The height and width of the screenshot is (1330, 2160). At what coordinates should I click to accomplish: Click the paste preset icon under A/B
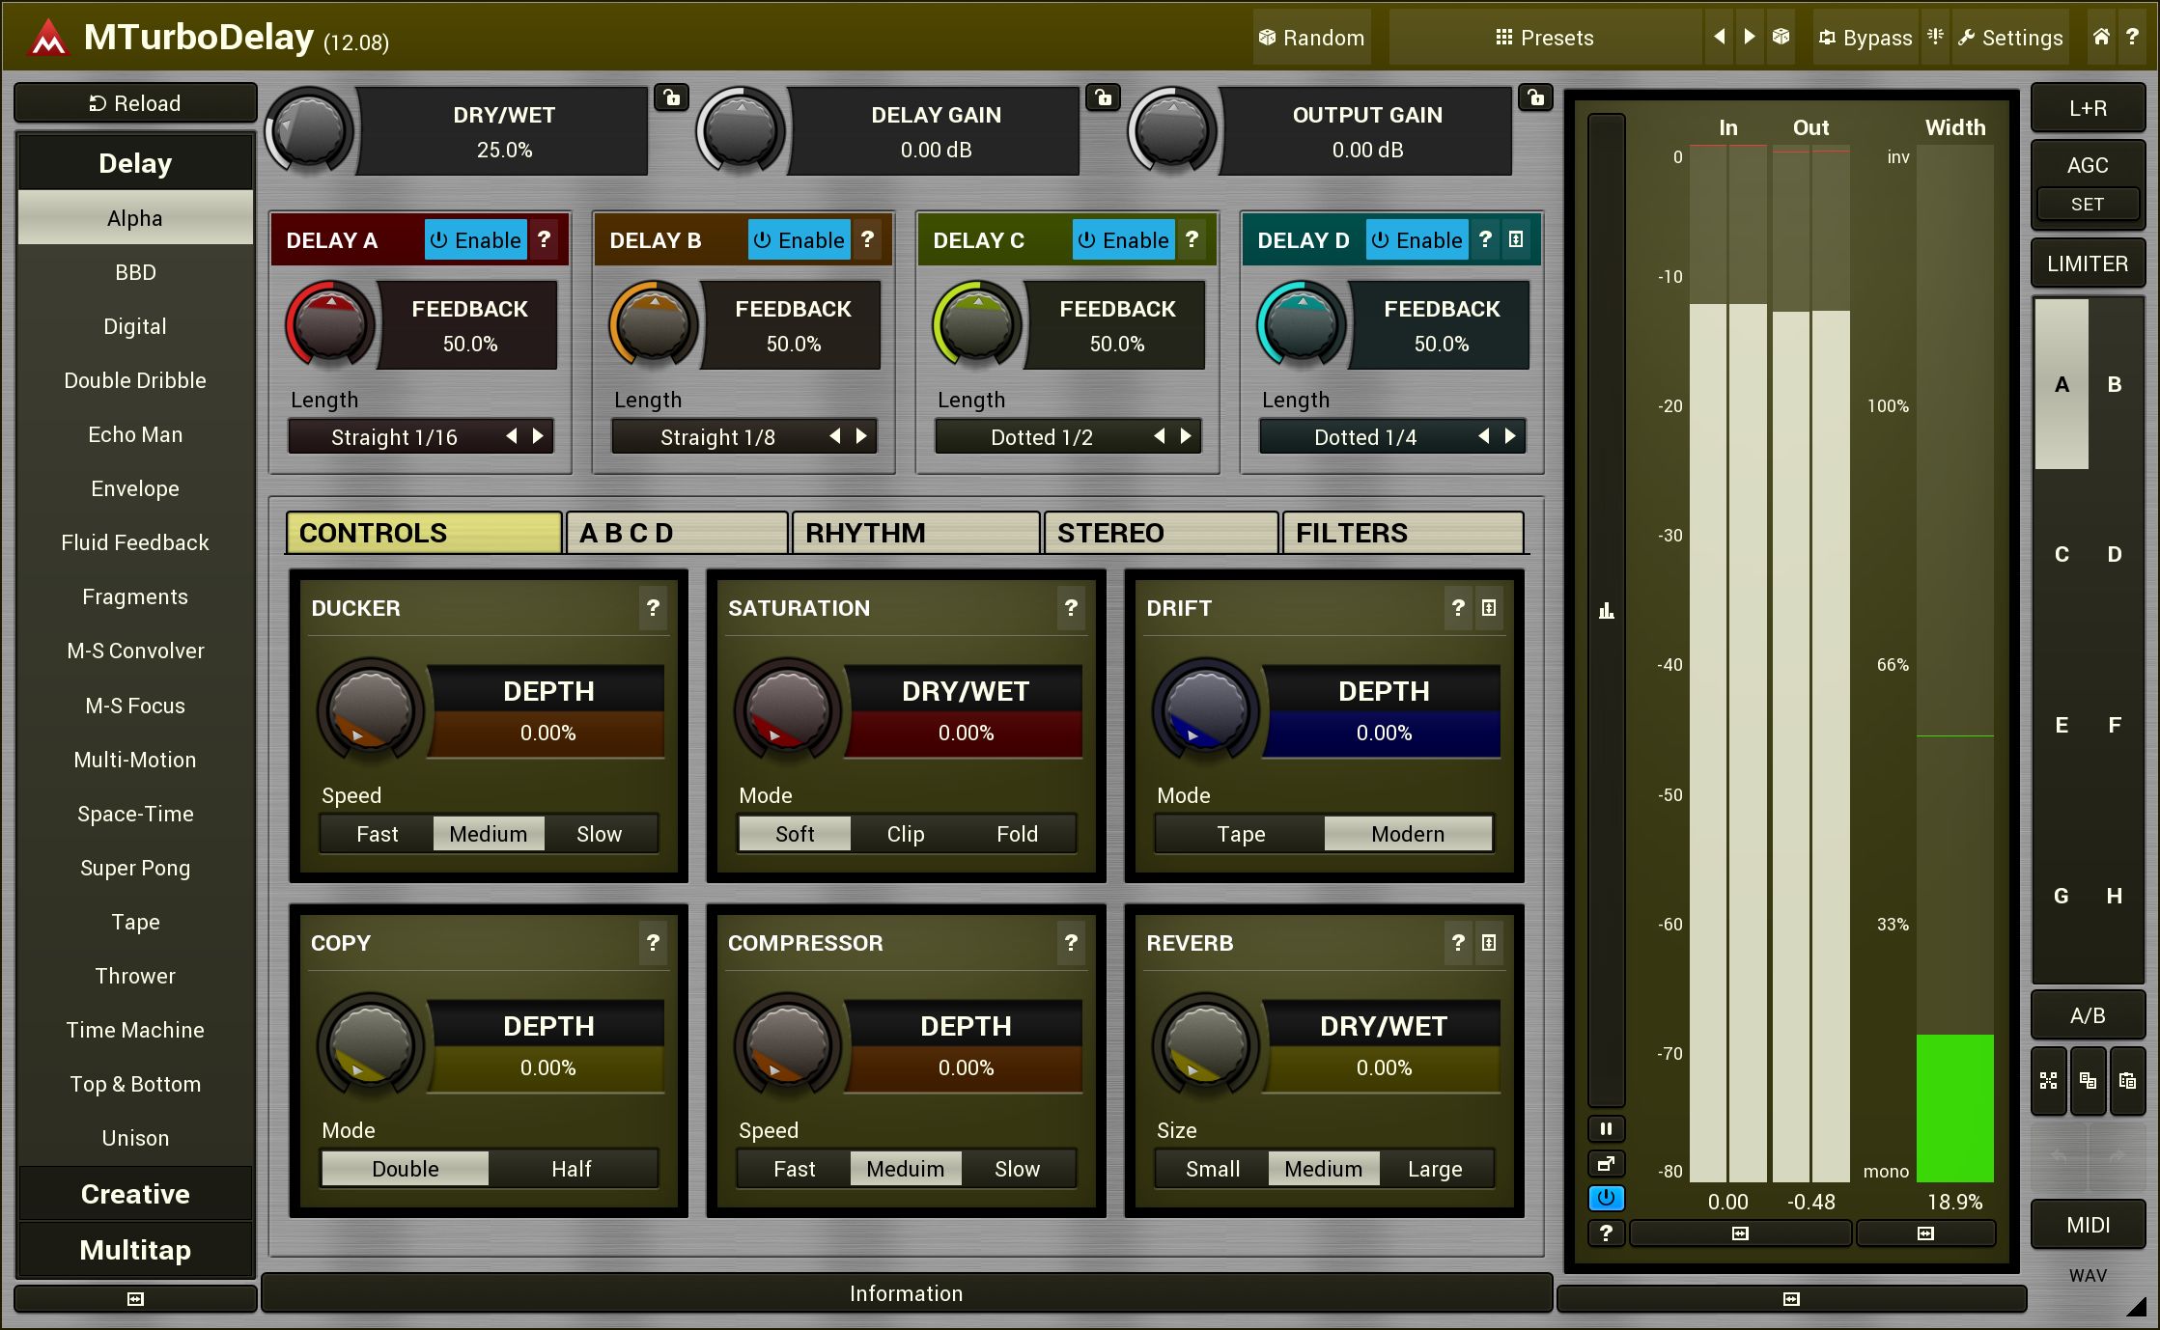[2126, 1080]
